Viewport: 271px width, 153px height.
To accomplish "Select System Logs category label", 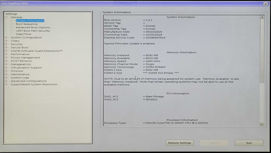I will click(20, 78).
